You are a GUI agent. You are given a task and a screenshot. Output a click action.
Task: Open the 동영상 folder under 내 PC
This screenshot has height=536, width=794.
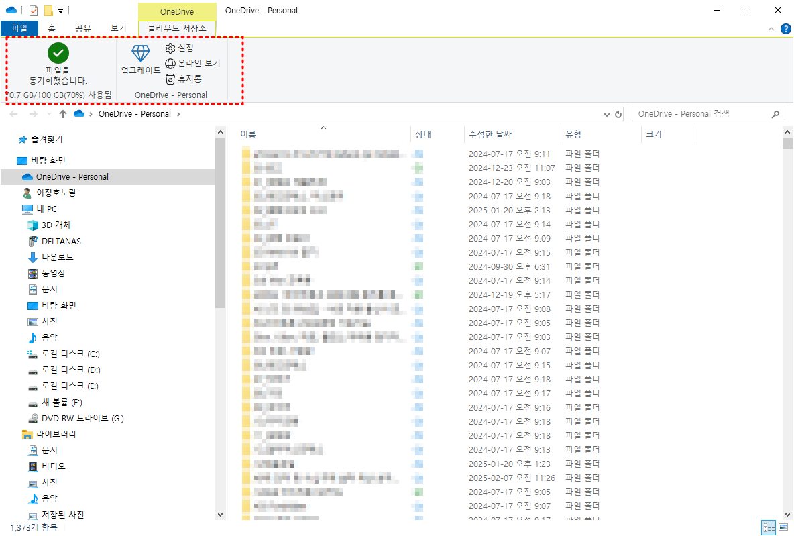pyautogui.click(x=53, y=273)
